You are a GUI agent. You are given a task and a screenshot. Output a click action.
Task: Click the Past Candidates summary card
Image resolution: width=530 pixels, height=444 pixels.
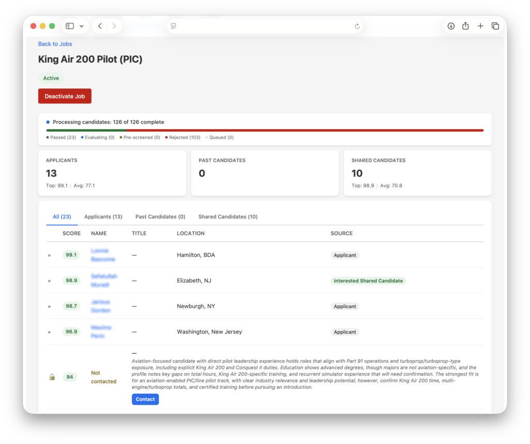tap(265, 173)
